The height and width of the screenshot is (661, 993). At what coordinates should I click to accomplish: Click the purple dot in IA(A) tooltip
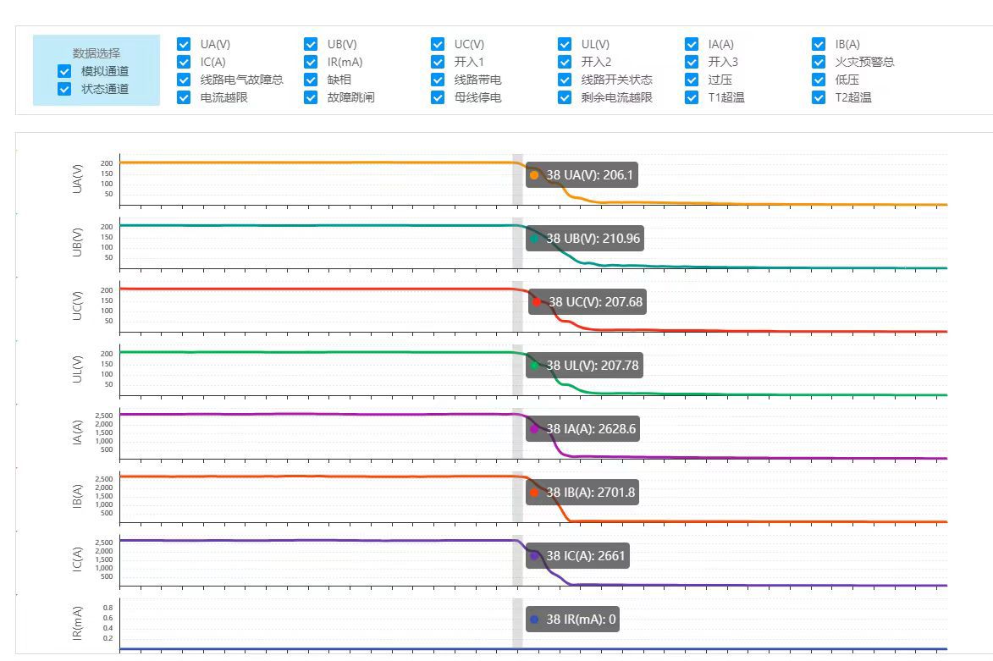[534, 429]
